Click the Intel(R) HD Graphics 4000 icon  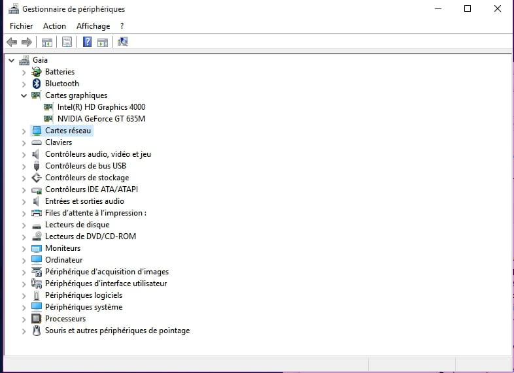pyautogui.click(x=48, y=107)
